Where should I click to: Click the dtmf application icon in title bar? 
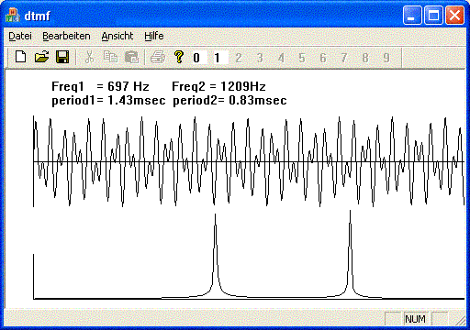[13, 16]
